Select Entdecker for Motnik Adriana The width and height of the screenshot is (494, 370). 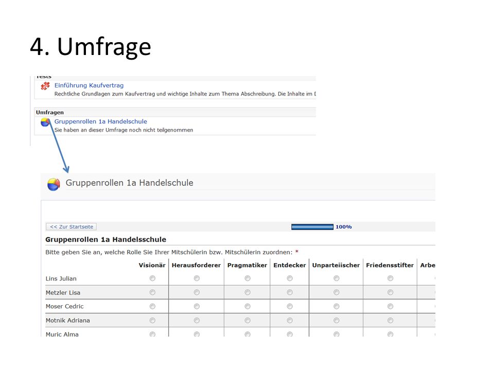tap(290, 321)
